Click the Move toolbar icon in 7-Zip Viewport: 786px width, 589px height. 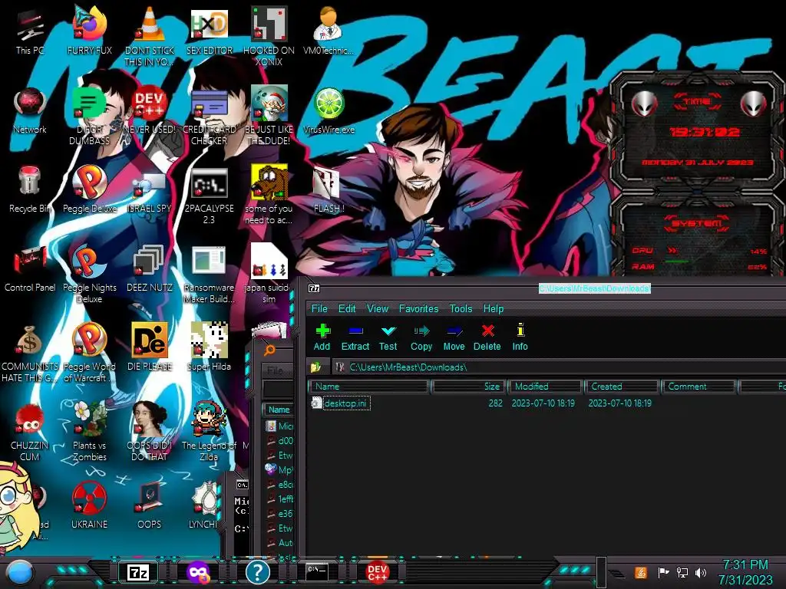point(454,331)
